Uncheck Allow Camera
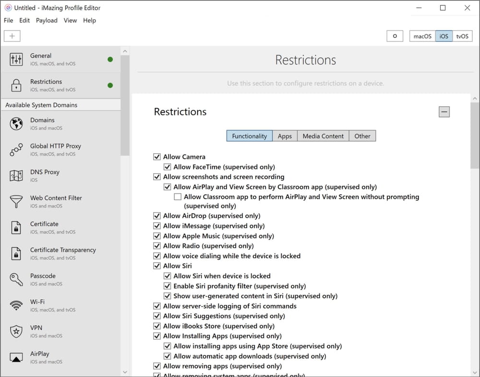Viewport: 480px width, 377px height. [x=157, y=157]
